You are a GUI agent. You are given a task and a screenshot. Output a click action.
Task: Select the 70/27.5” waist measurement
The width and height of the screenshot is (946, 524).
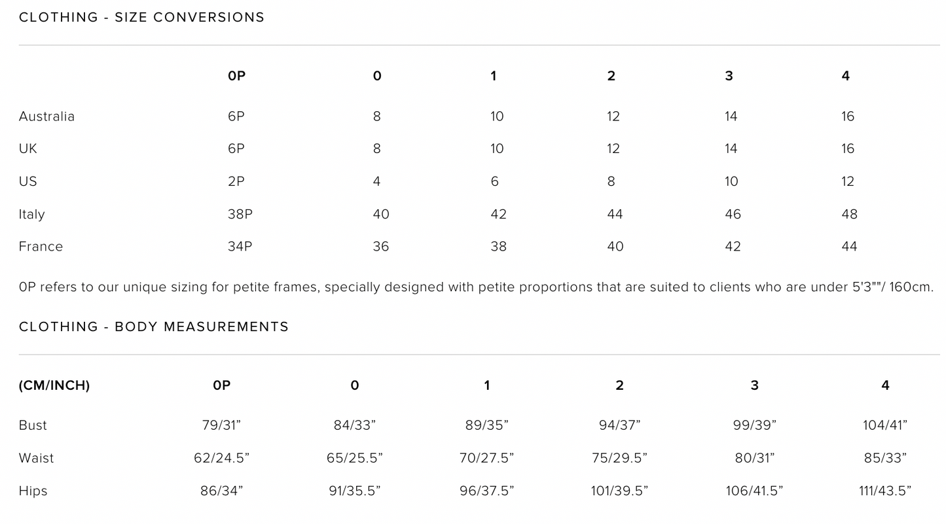point(486,459)
